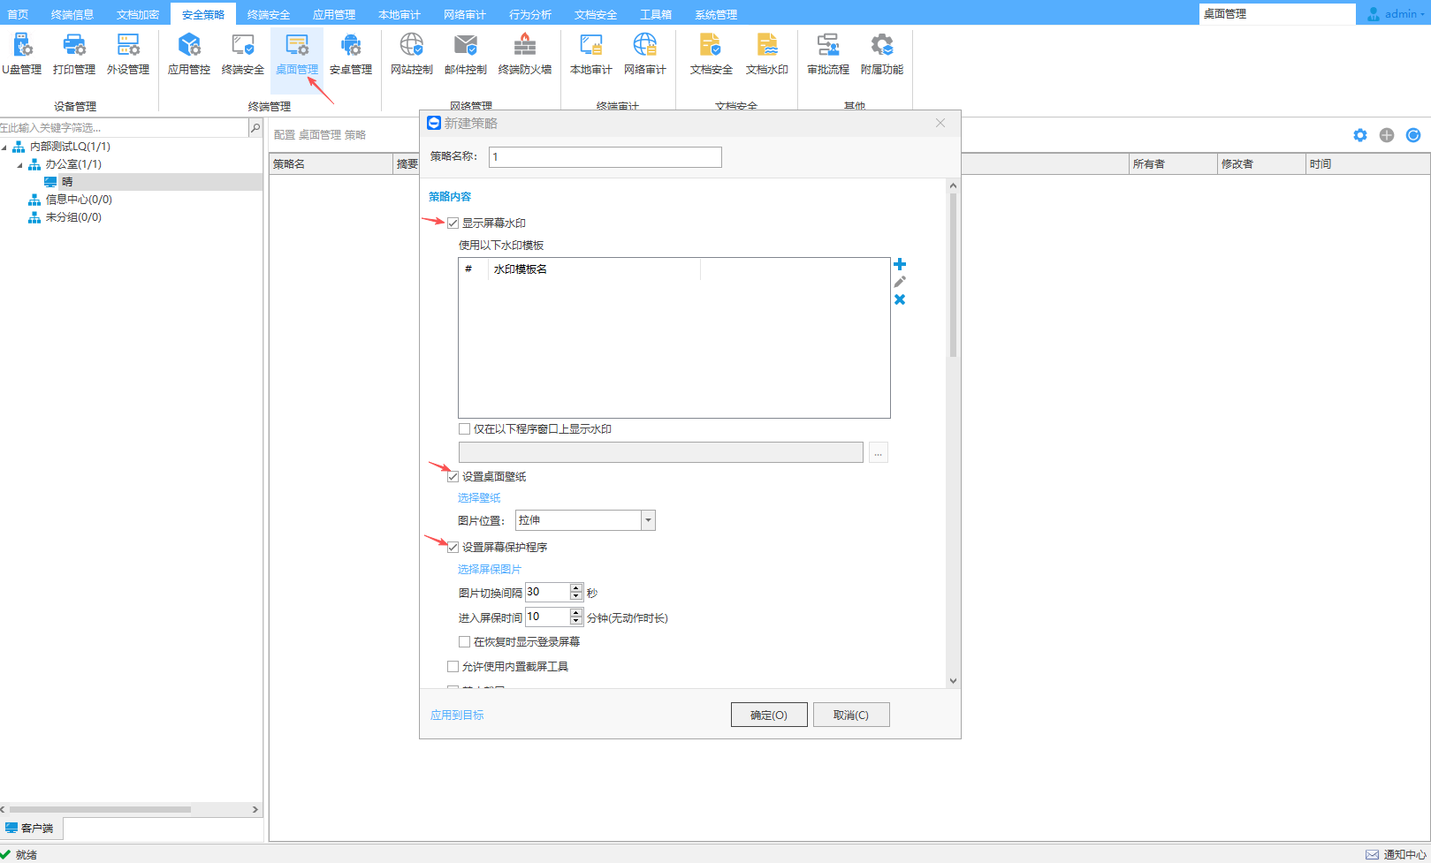Open the admin user dropdown menu
The width and height of the screenshot is (1431, 863).
pos(1397,14)
